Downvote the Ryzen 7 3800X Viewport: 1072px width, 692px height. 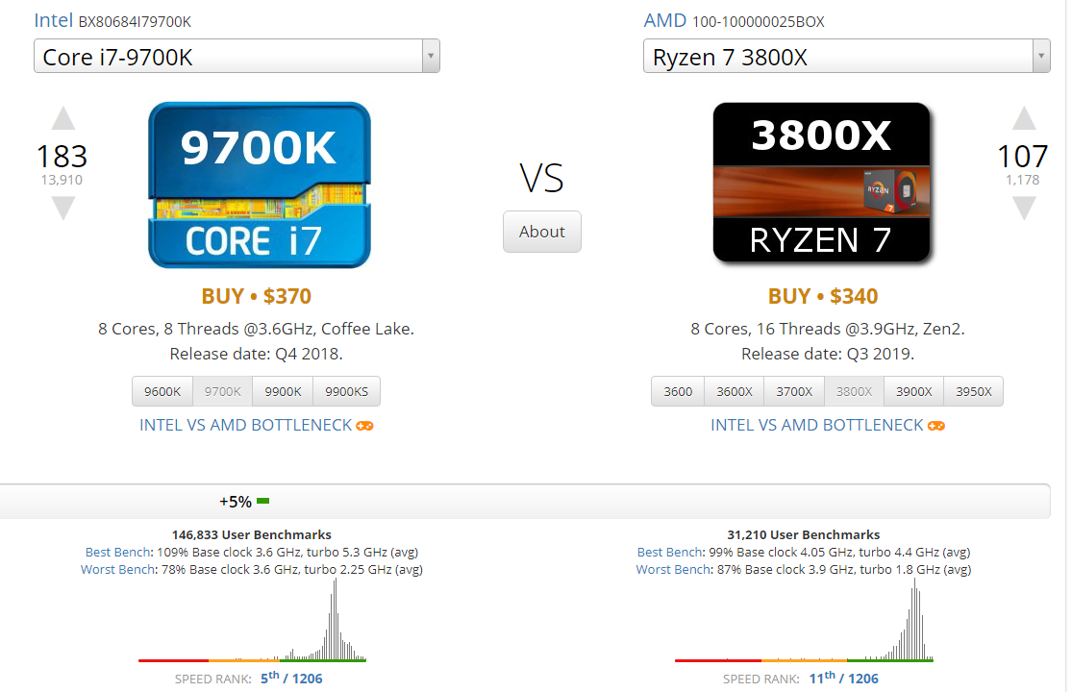coord(1024,208)
